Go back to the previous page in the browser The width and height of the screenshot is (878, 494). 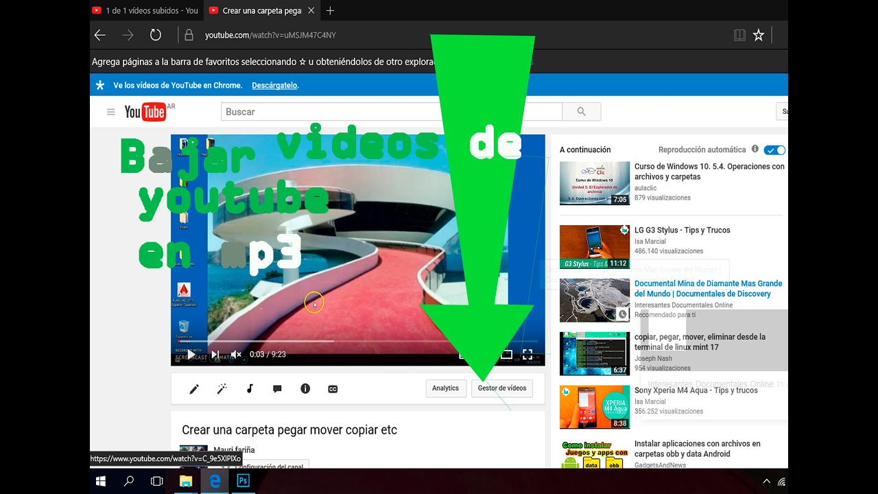pos(100,35)
